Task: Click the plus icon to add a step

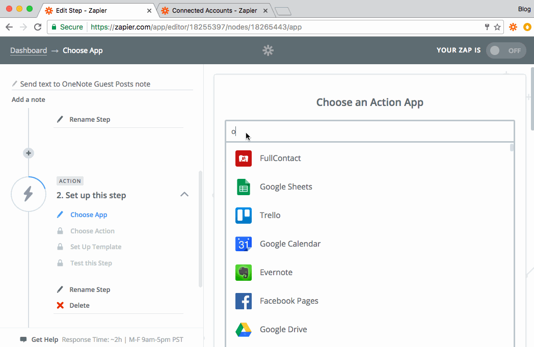Action: (29, 153)
